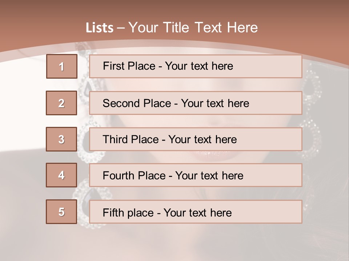349x261 pixels.
Task: Click the number 5 box
Action: coord(62,212)
